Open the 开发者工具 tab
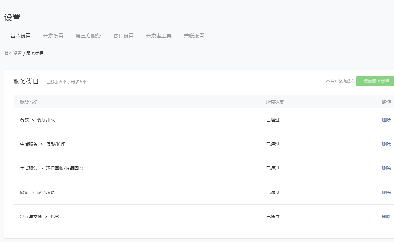The width and height of the screenshot is (394, 242). [159, 36]
